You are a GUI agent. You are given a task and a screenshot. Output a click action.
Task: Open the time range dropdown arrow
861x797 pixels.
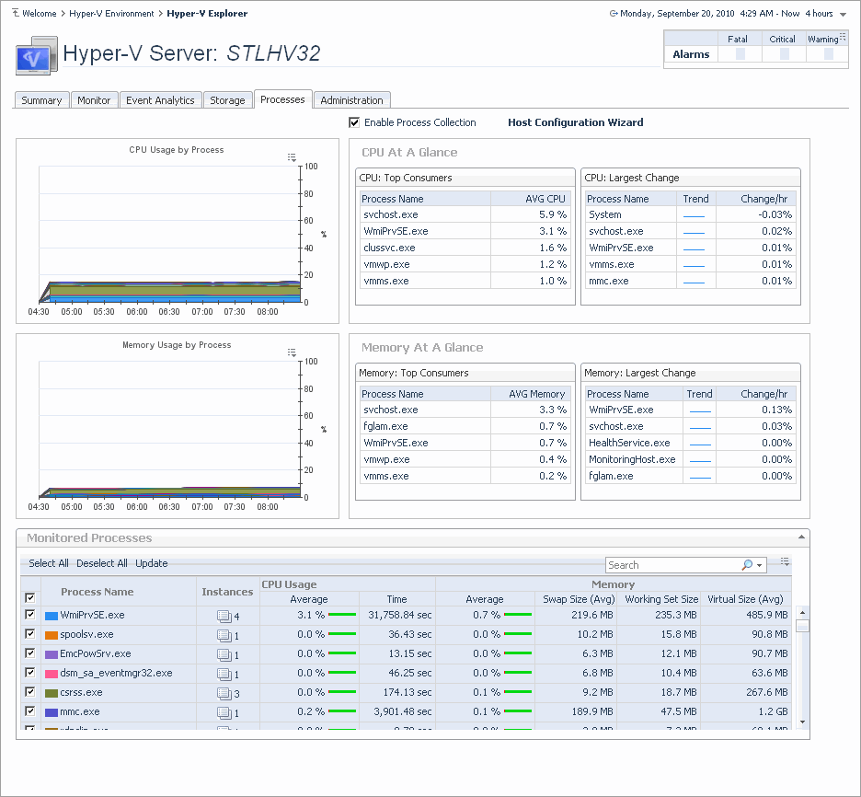844,15
